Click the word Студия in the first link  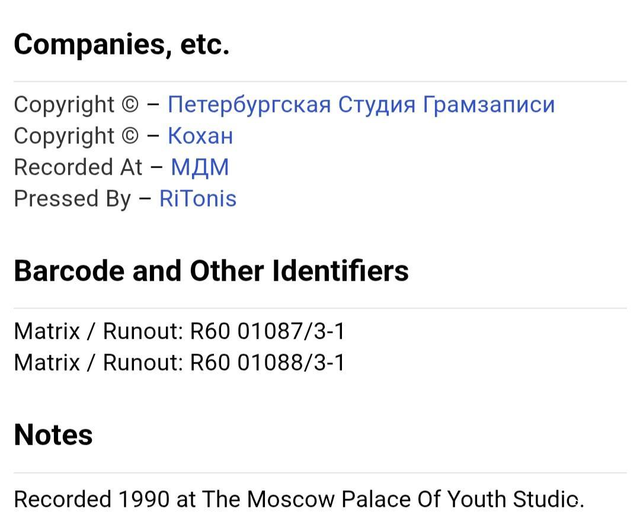point(377,104)
